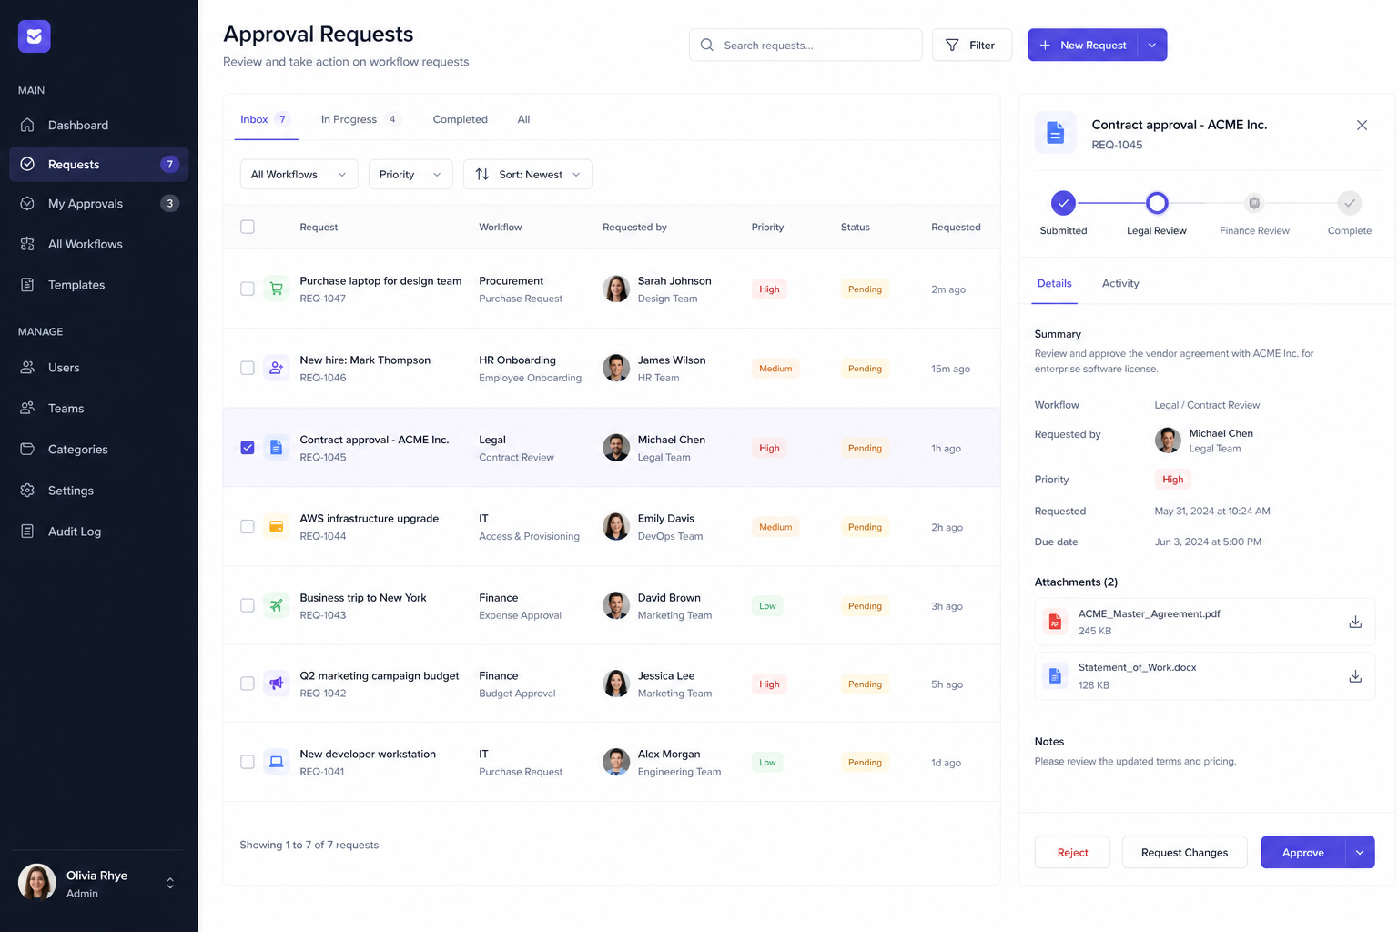The width and height of the screenshot is (1398, 932).
Task: Click the Reject button
Action: click(1072, 853)
